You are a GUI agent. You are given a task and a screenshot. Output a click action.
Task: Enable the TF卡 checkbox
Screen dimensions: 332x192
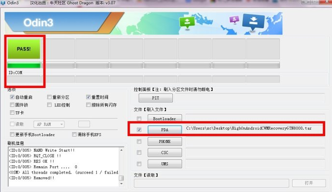12,113
